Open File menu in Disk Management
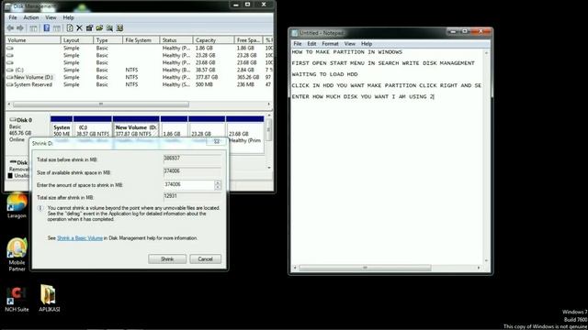This screenshot has height=330, width=588. pyautogui.click(x=12, y=17)
